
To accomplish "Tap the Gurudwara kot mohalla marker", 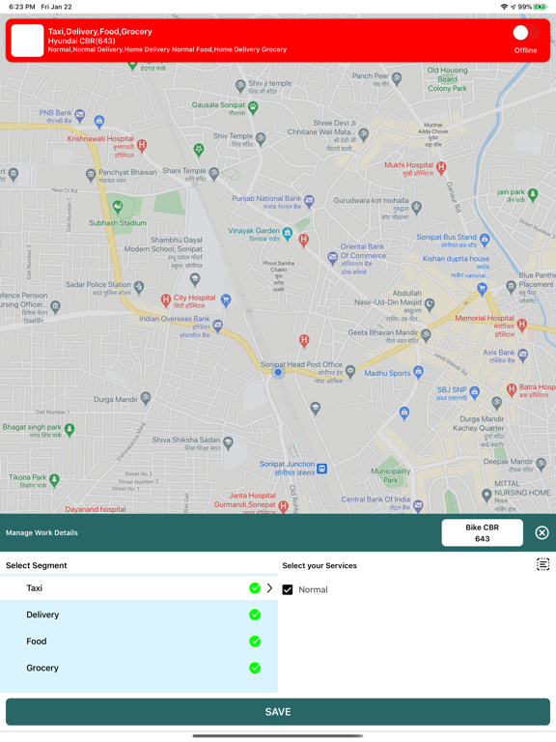I will pos(416,207).
